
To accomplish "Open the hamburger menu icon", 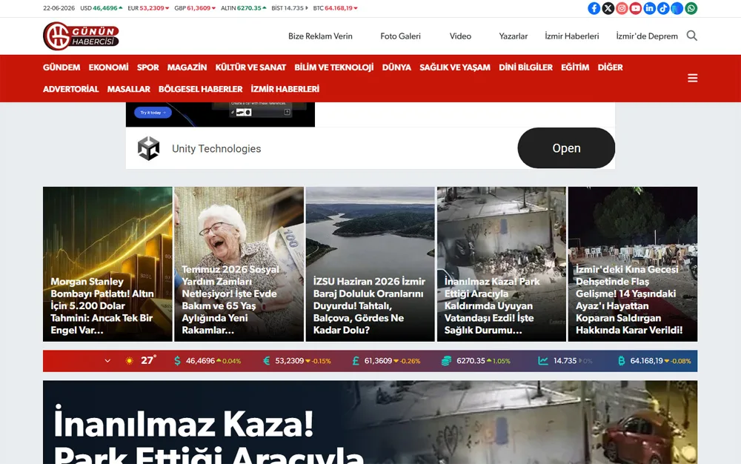I will tap(692, 78).
